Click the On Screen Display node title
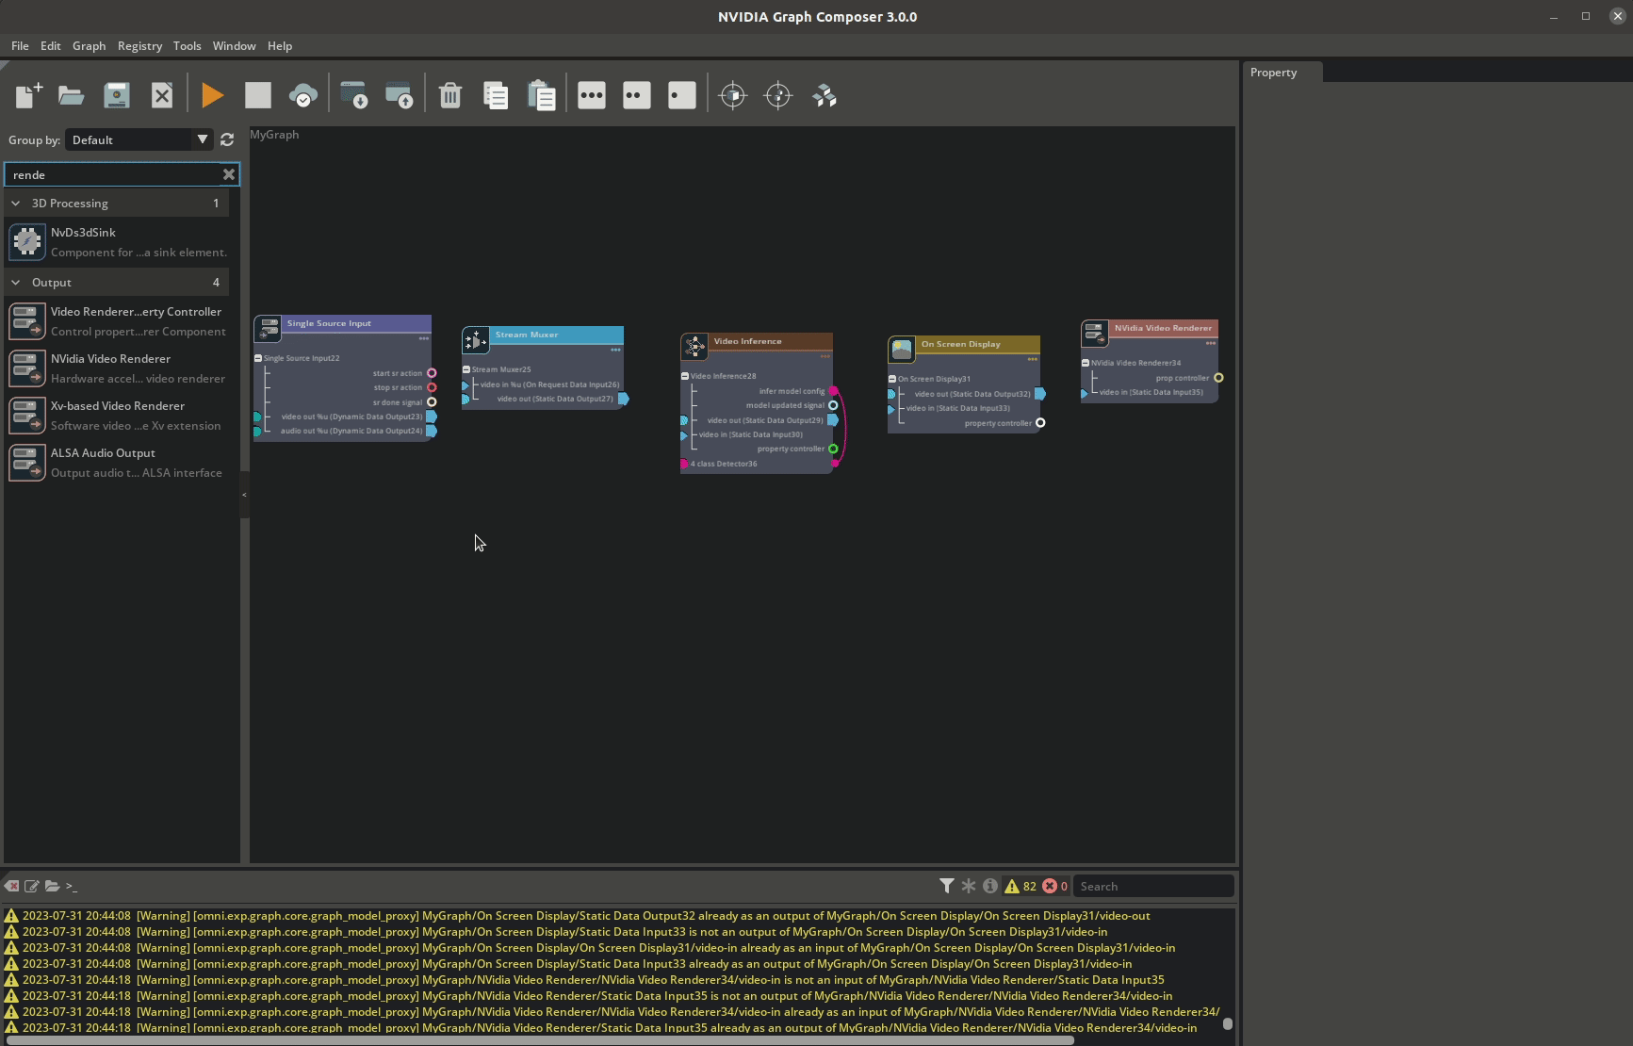Screen dimensions: 1633x1046 [960, 344]
